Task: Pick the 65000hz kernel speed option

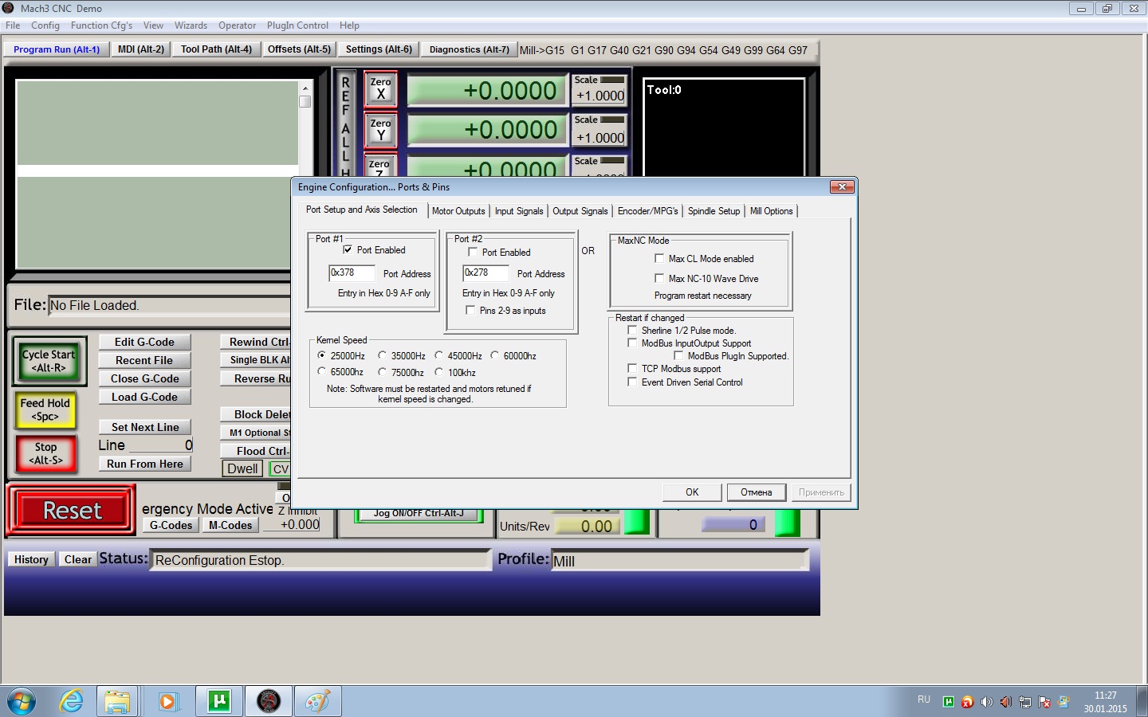Action: (x=322, y=371)
